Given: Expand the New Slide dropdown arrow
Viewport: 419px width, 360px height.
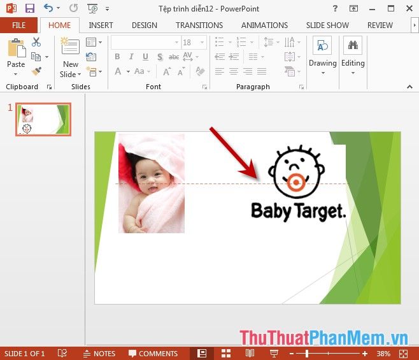Looking at the screenshot, I should pyautogui.click(x=79, y=75).
